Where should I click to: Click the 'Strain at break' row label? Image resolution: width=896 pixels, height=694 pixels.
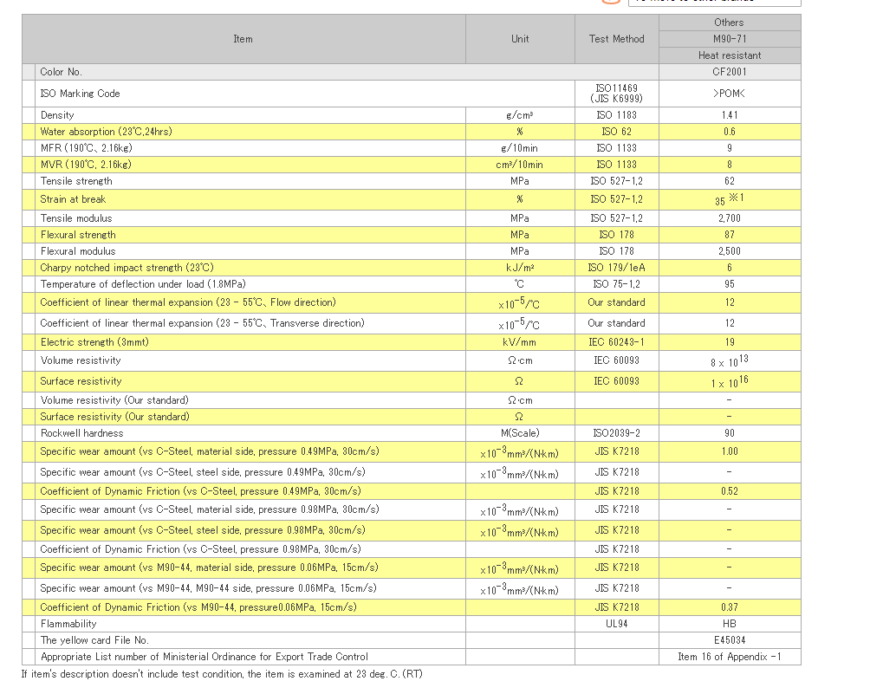point(73,199)
